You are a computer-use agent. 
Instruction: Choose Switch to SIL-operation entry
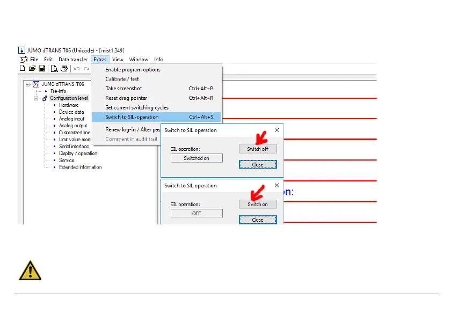coord(156,117)
